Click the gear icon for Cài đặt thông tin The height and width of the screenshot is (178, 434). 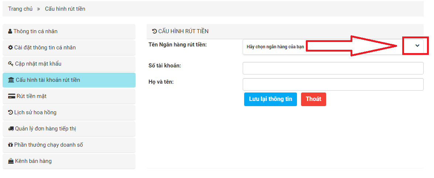(x=10, y=48)
